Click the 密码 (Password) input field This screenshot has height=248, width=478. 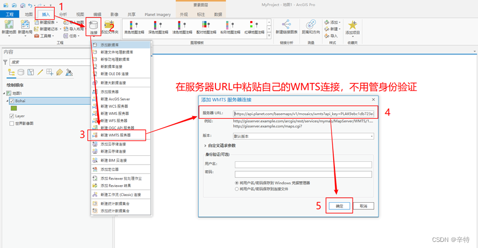pos(303,175)
